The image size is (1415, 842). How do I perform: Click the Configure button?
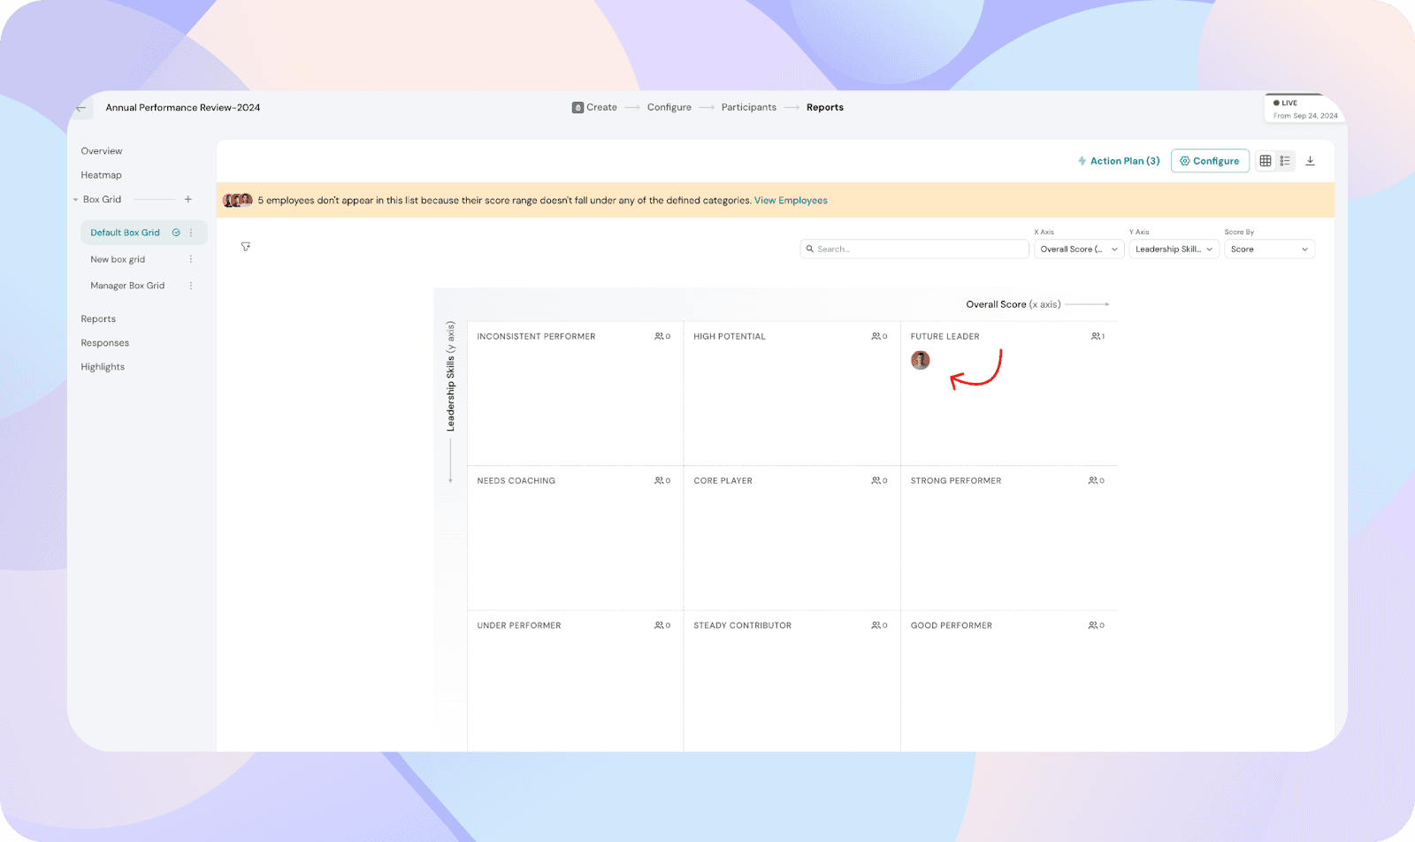[1210, 161]
